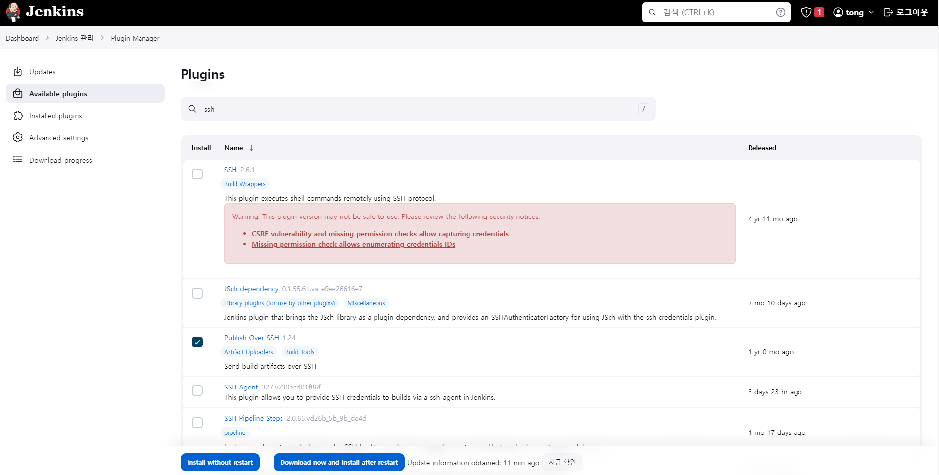Click the 4 yr 11 mo ago release date
The width and height of the screenshot is (939, 475).
[772, 219]
